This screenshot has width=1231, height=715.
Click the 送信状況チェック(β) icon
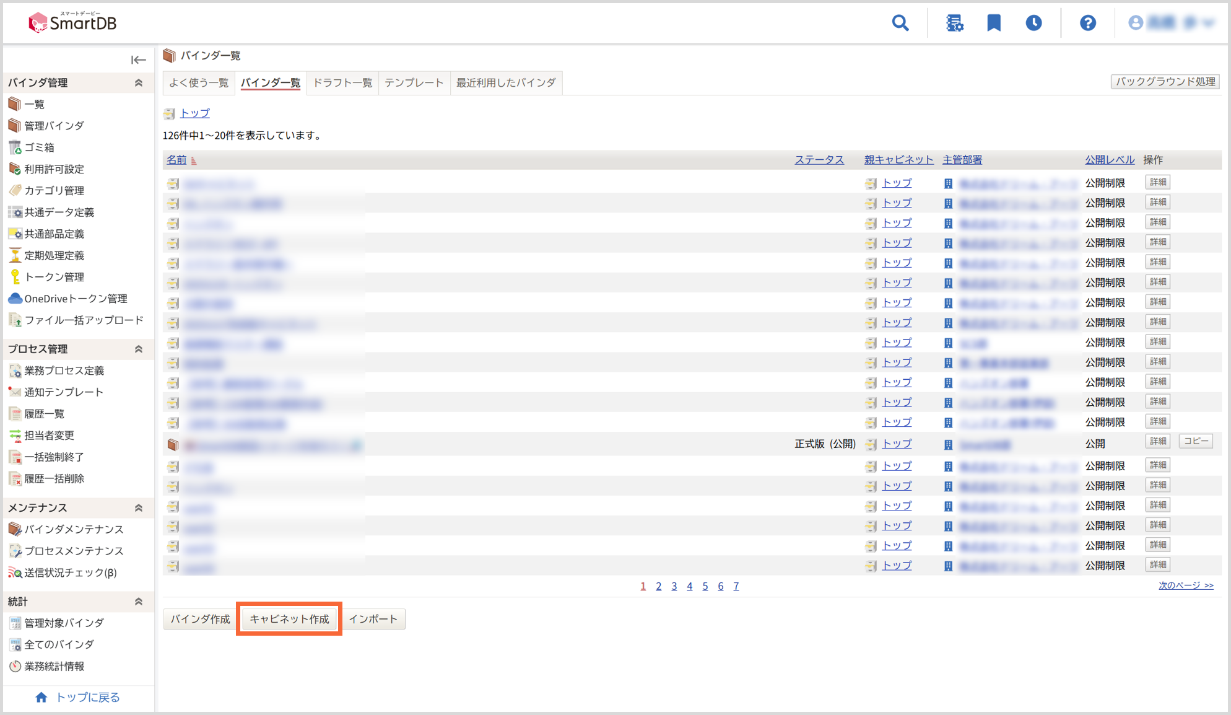coord(15,572)
